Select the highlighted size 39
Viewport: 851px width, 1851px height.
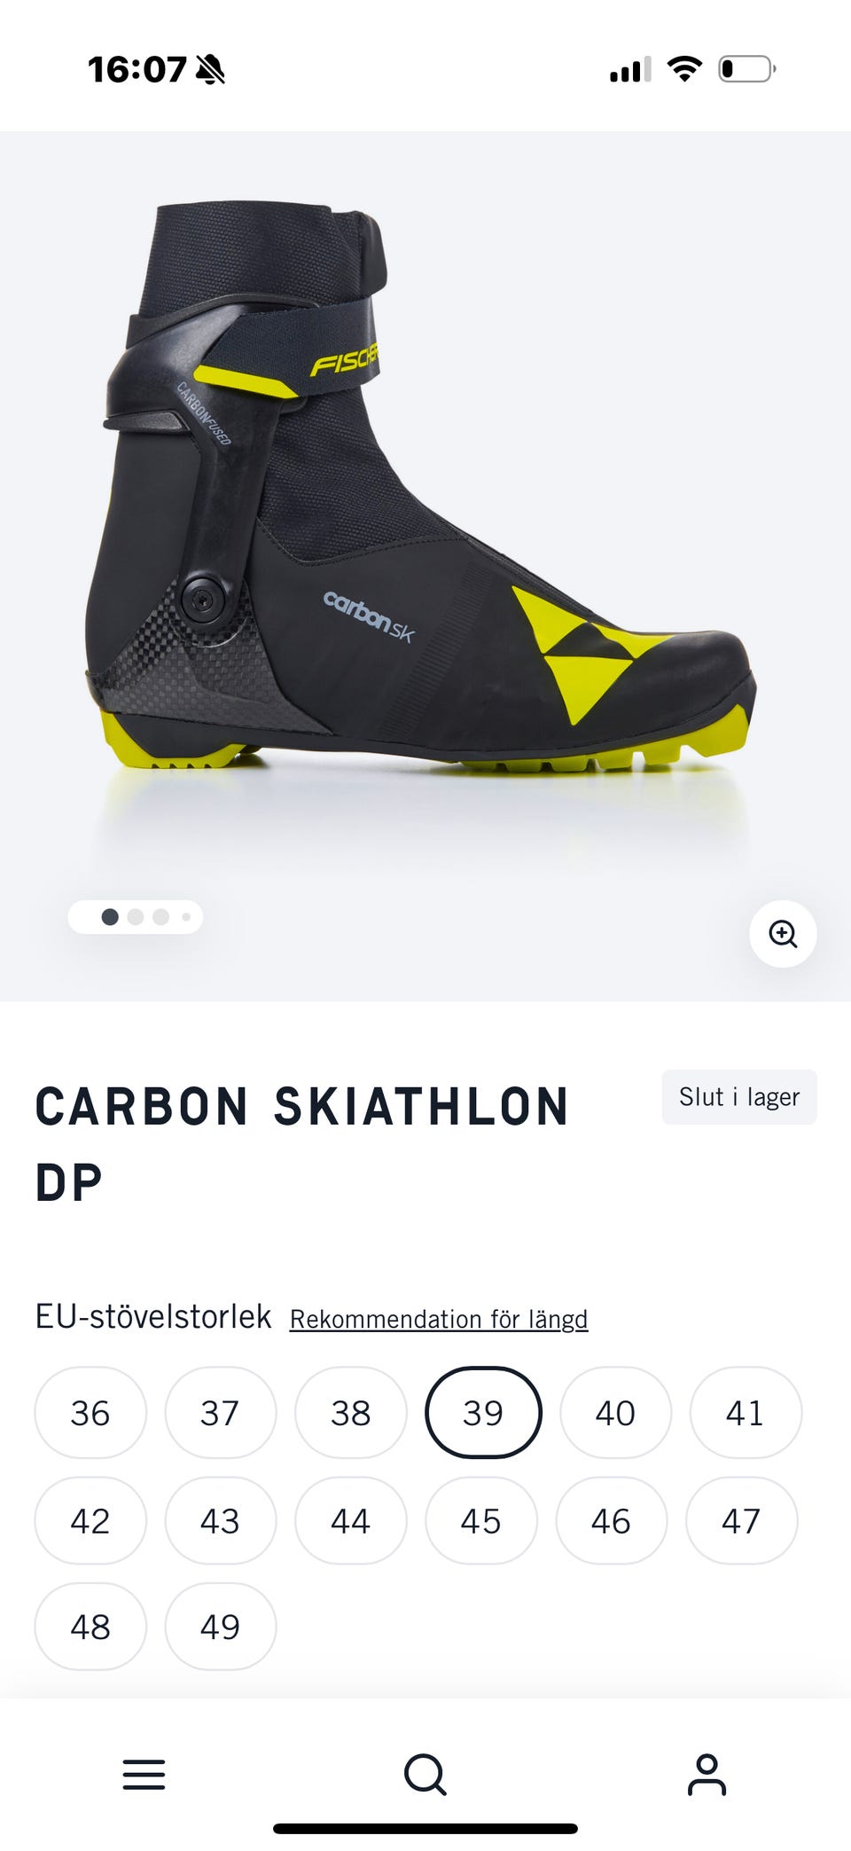point(483,1413)
